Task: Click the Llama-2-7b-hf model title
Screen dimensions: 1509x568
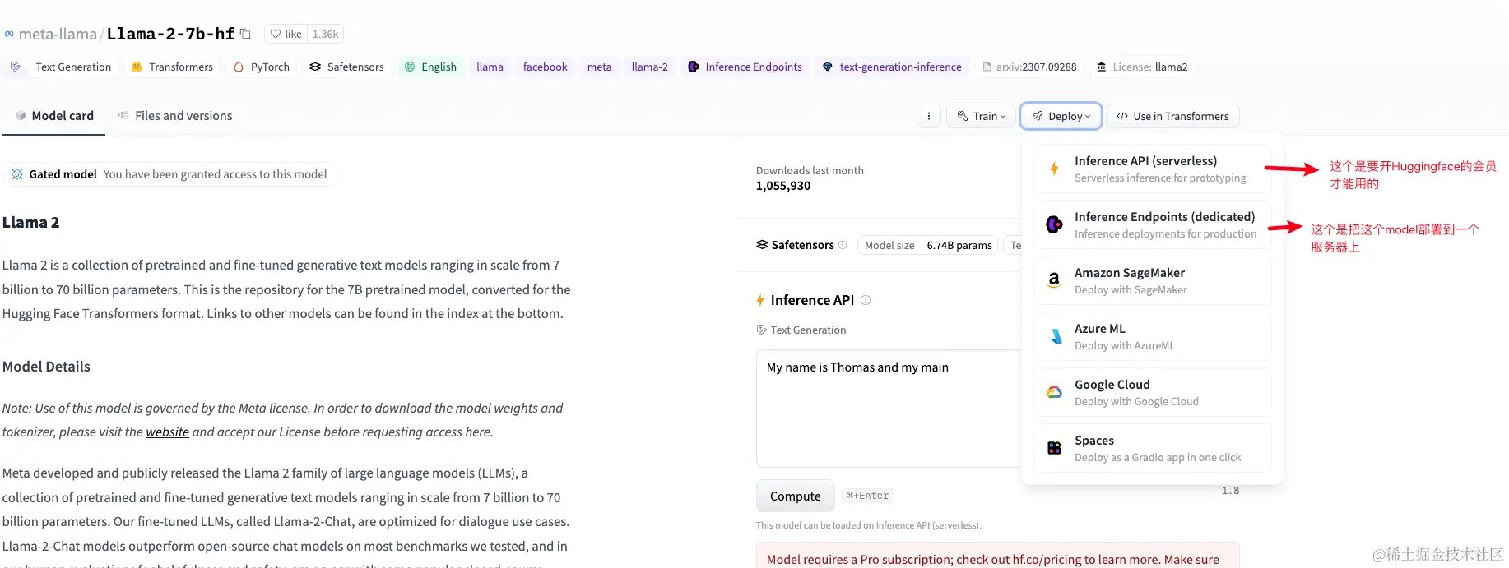Action: point(170,34)
